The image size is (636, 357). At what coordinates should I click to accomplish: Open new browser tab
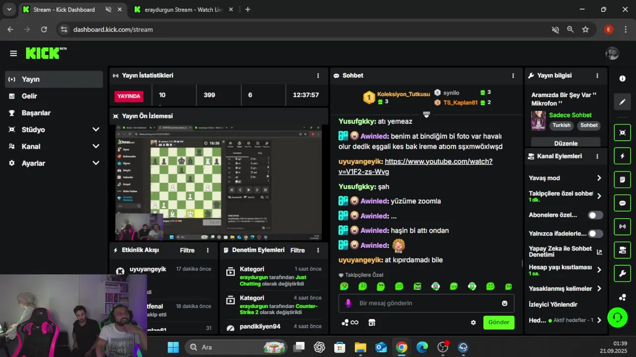pos(247,9)
